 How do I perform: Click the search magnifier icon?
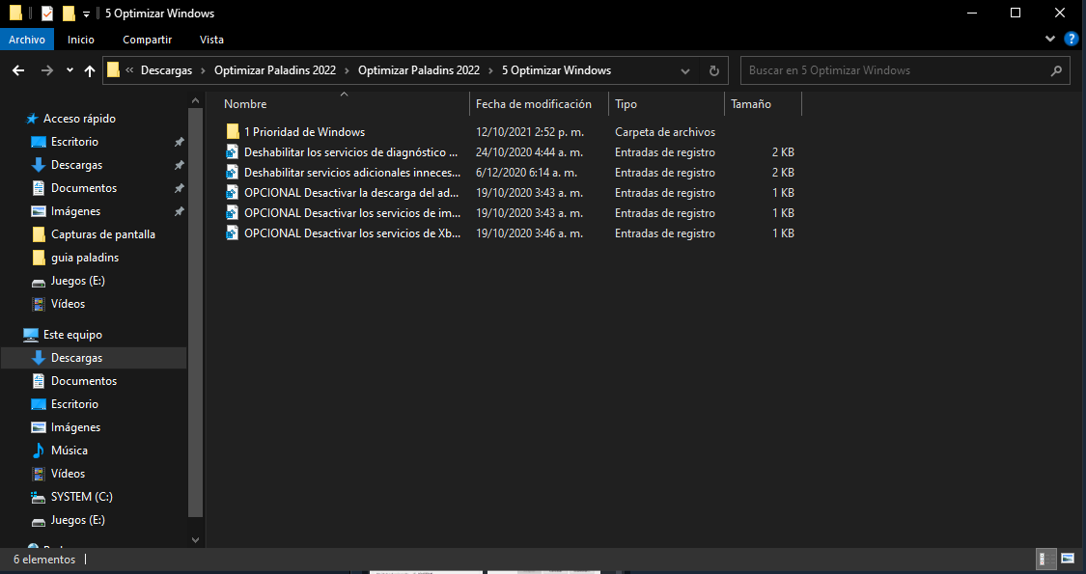coord(1056,70)
